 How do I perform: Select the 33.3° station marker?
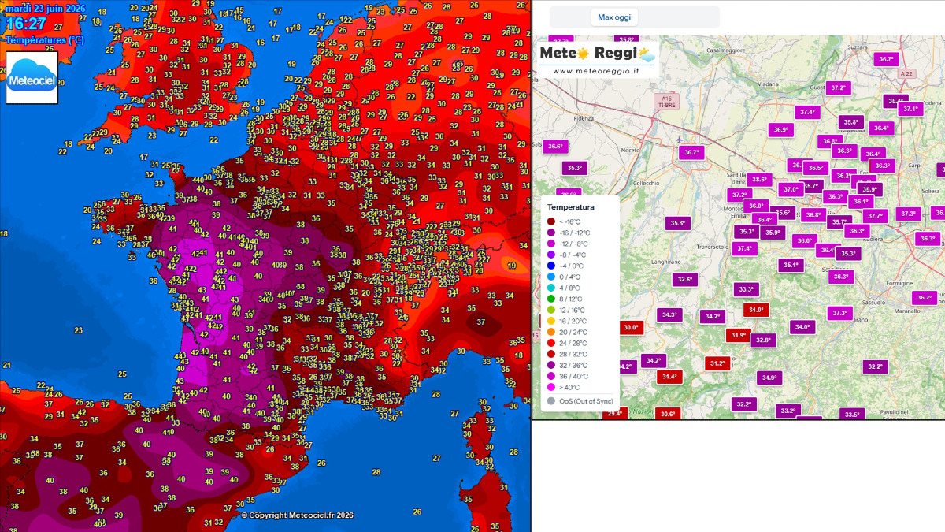pos(746,289)
